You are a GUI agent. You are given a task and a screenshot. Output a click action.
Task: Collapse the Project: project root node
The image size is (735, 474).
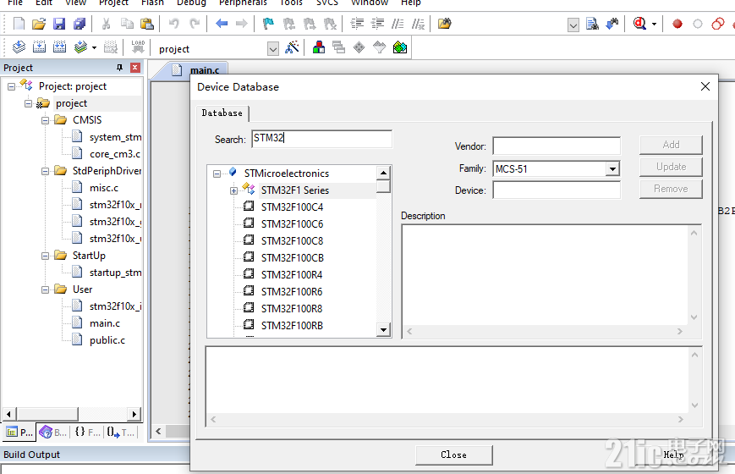click(11, 86)
